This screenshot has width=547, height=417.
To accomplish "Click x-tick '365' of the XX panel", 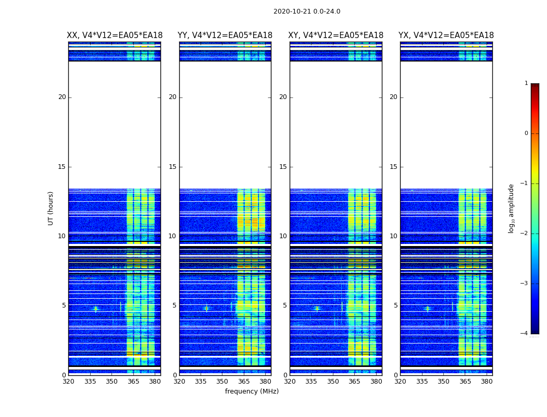I will [x=133, y=382].
